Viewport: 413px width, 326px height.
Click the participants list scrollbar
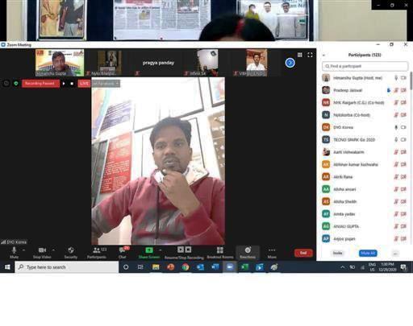coord(411,80)
